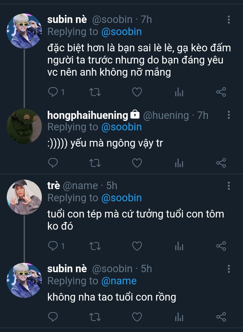Open more options on hongphaihuening's tweet

tap(229, 115)
